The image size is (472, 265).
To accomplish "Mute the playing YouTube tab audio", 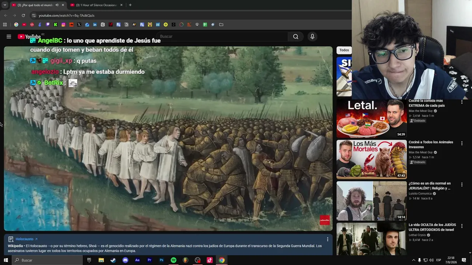I will (x=57, y=5).
